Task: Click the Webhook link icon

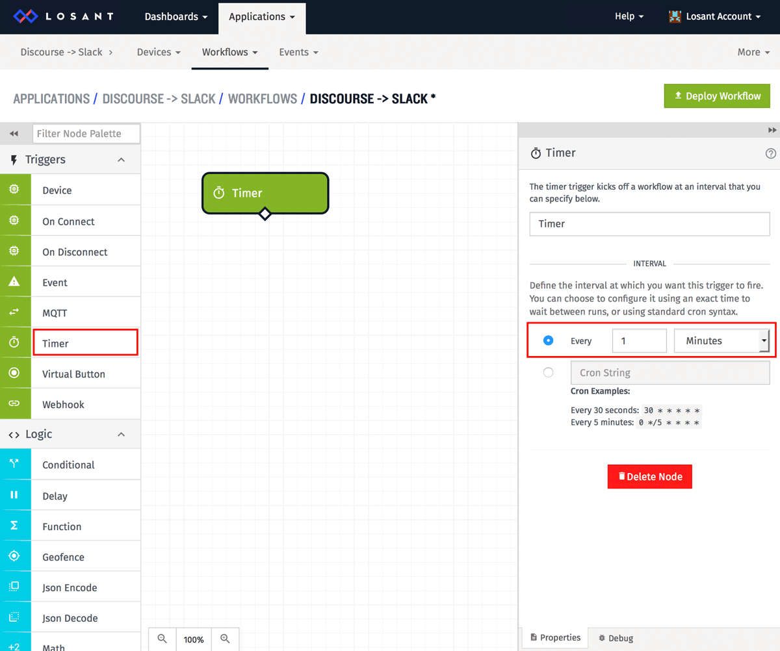Action: [x=14, y=404]
